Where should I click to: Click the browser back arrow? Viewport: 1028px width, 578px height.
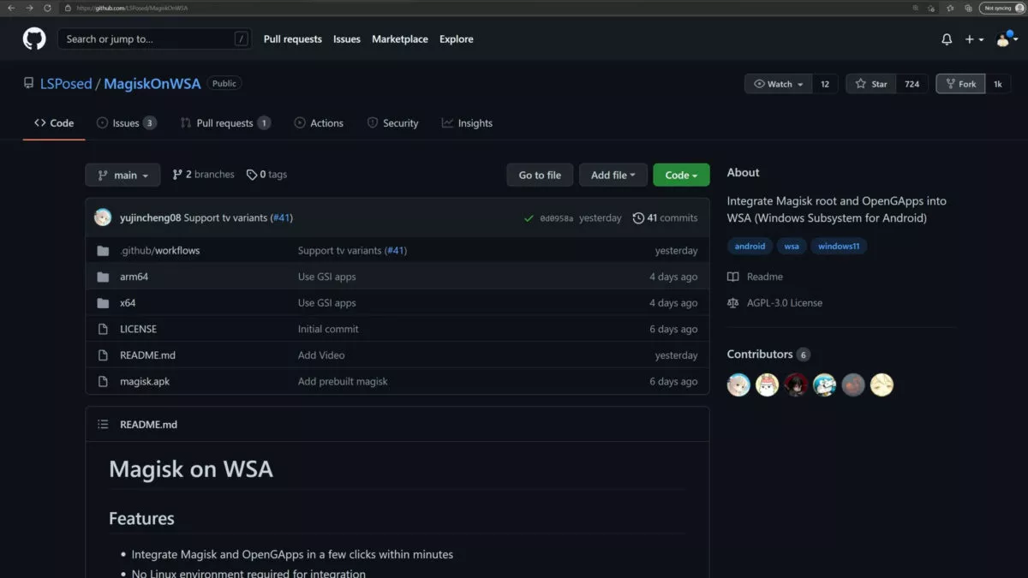pos(11,8)
